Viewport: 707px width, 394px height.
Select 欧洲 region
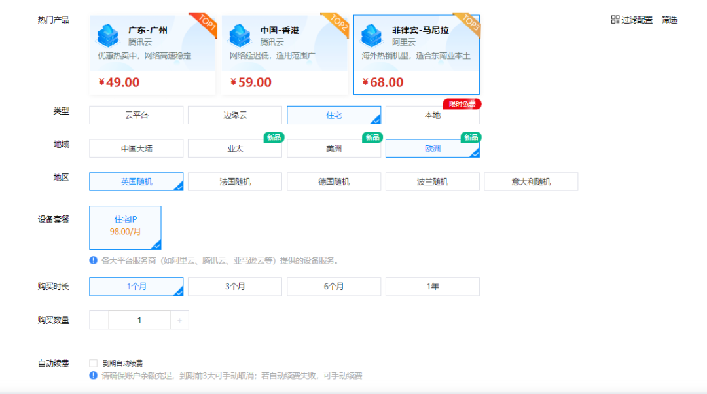coord(433,149)
